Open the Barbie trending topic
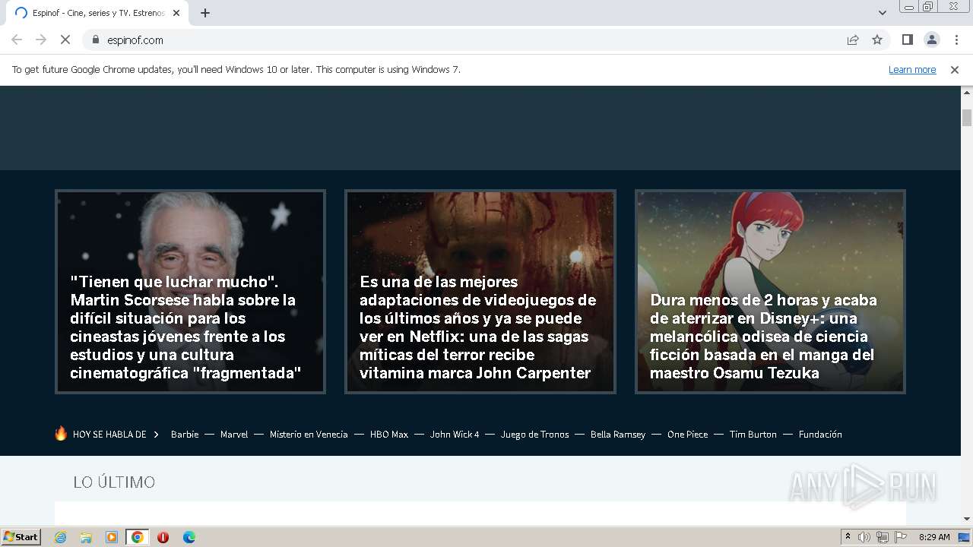The width and height of the screenshot is (973, 547). 185,435
